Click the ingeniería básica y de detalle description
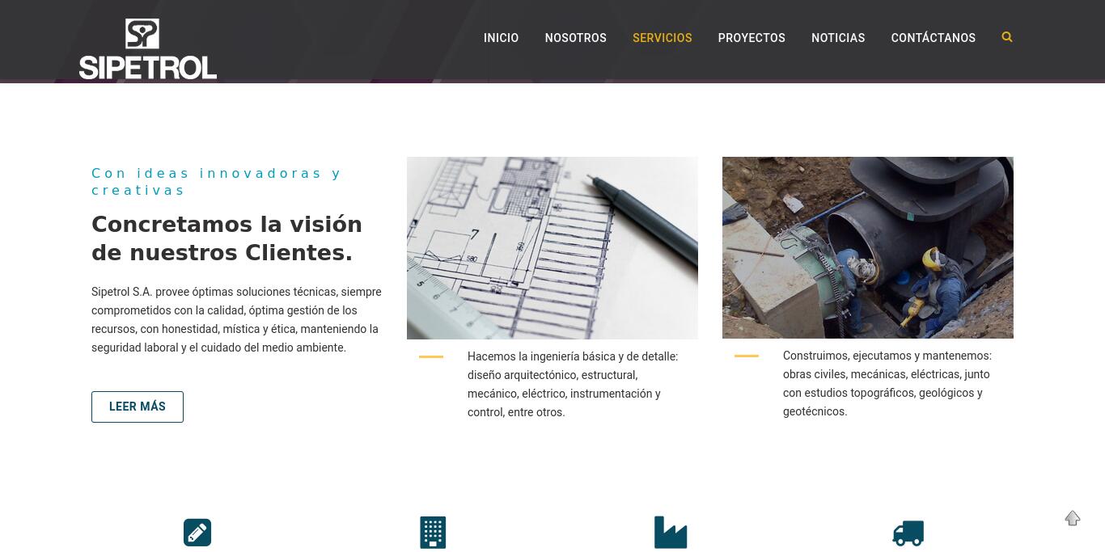This screenshot has height=552, width=1105. pos(573,384)
